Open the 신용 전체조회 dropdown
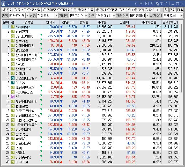 [56, 16]
